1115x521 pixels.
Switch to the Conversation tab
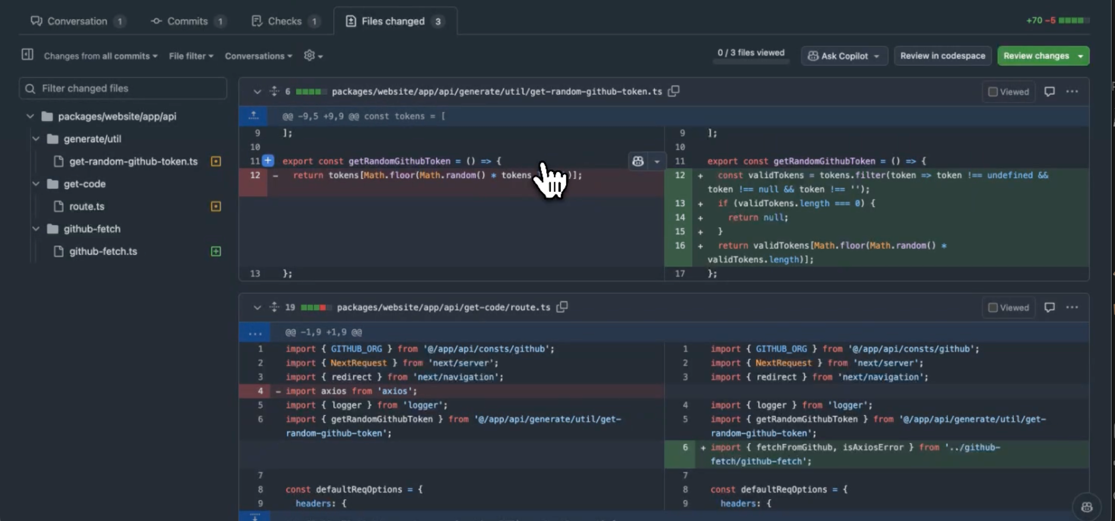tap(77, 21)
